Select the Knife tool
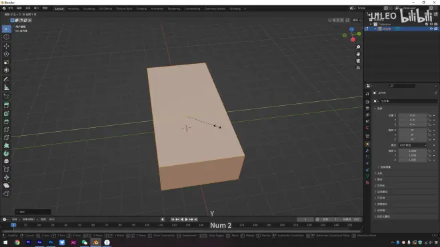Image resolution: width=440 pixels, height=247 pixels. click(x=7, y=137)
